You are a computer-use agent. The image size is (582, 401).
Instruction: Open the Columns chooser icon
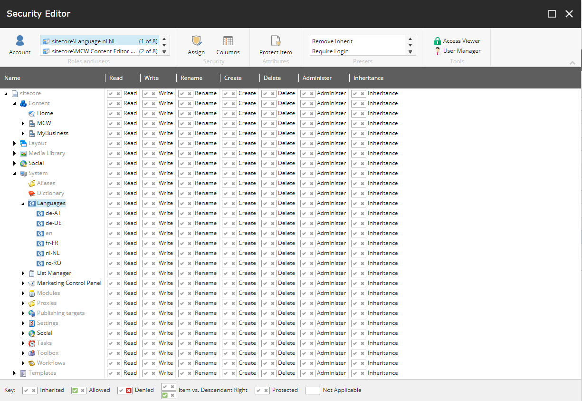click(228, 41)
